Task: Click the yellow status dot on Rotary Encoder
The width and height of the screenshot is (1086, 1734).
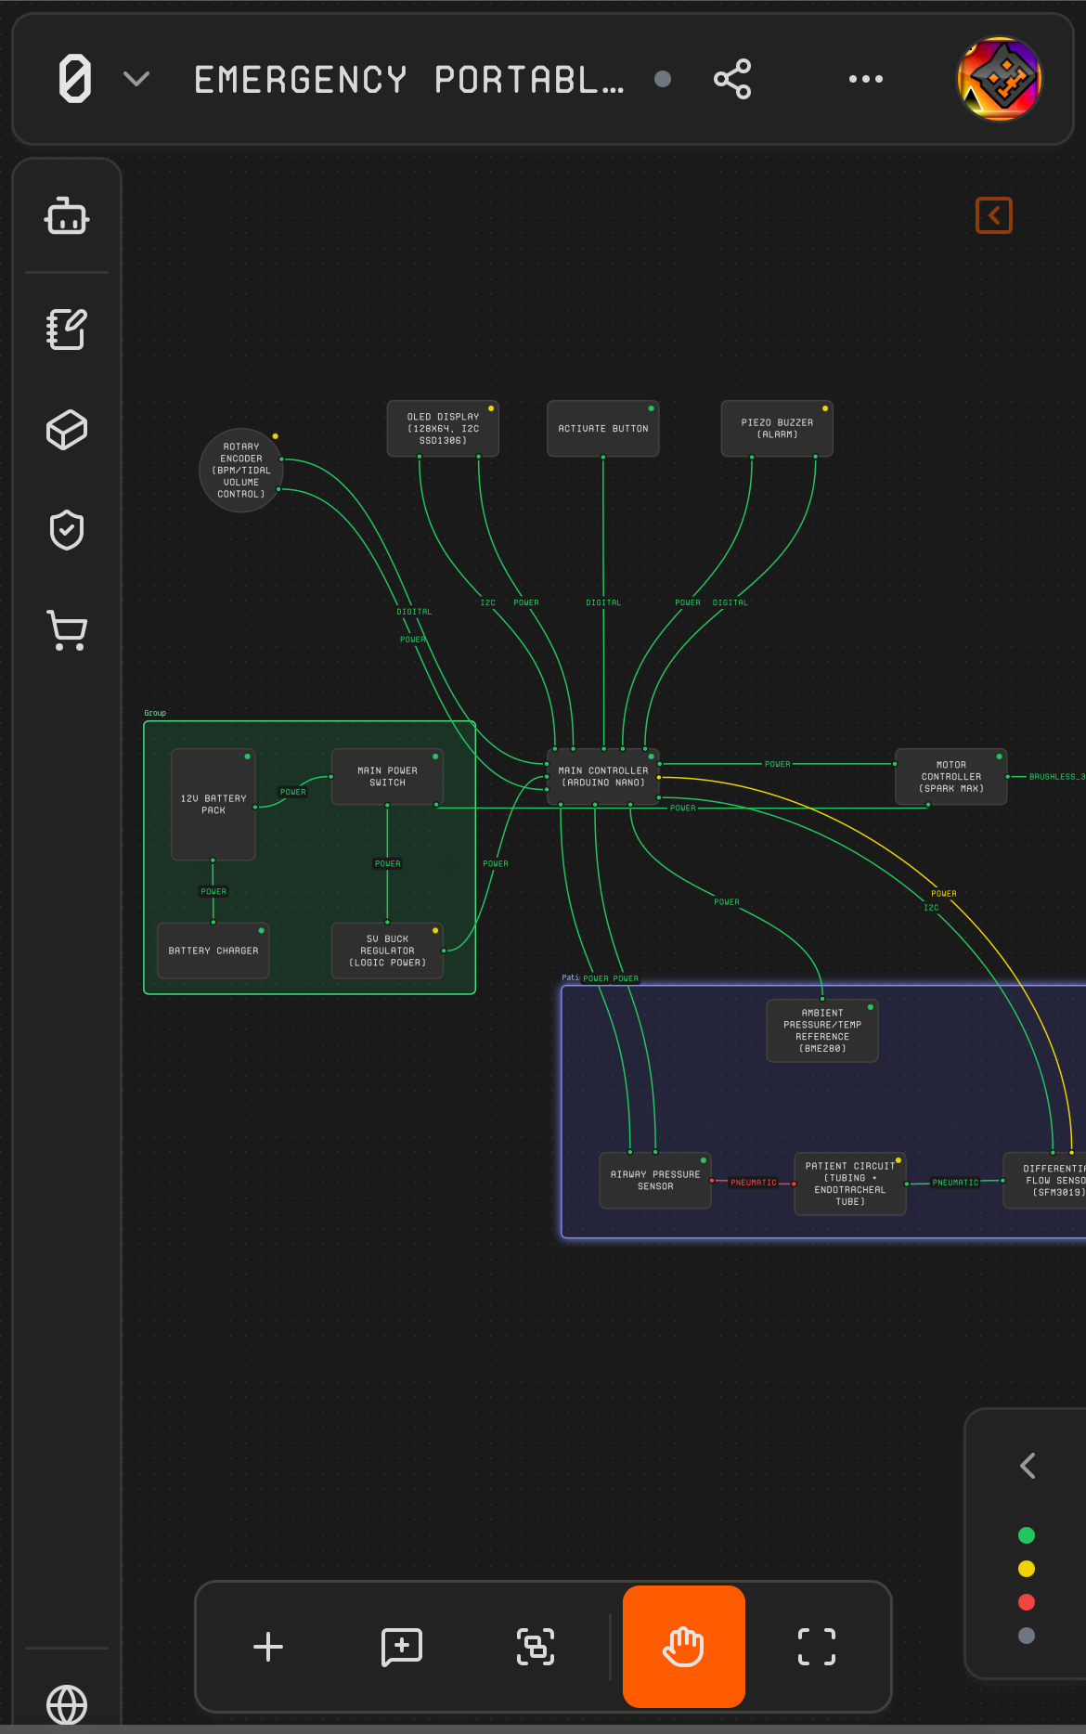Action: [276, 436]
